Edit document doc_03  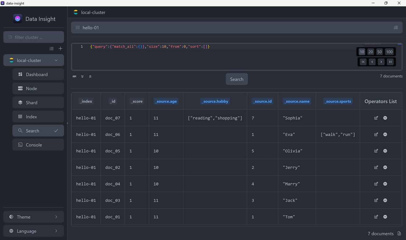pyautogui.click(x=376, y=200)
